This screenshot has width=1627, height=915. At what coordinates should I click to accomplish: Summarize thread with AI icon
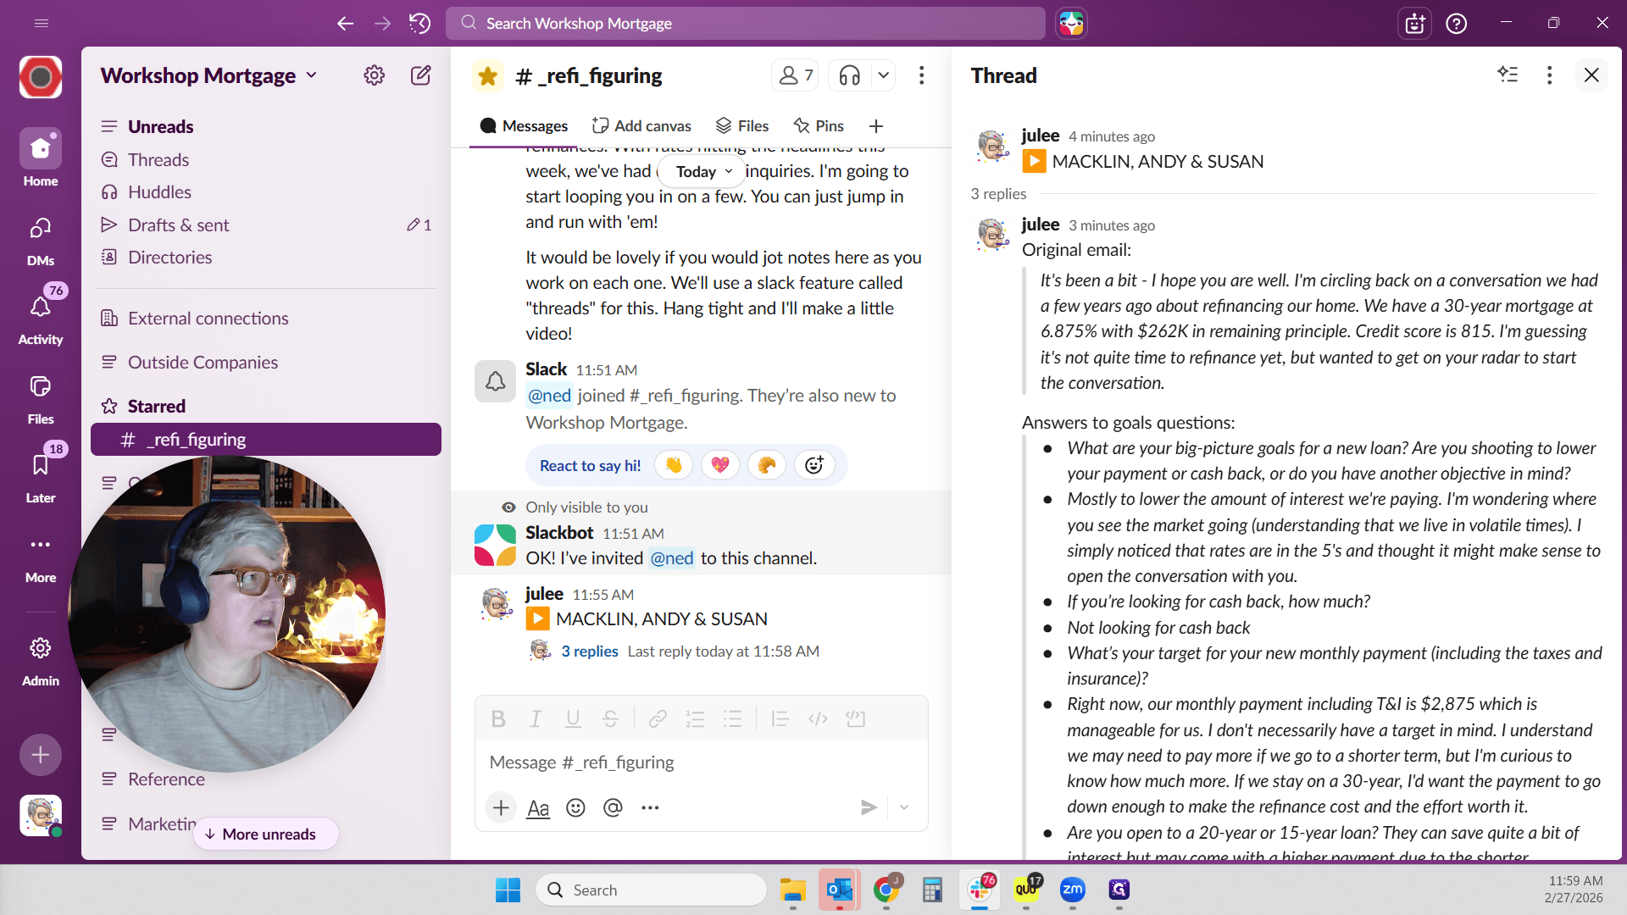pyautogui.click(x=1508, y=75)
